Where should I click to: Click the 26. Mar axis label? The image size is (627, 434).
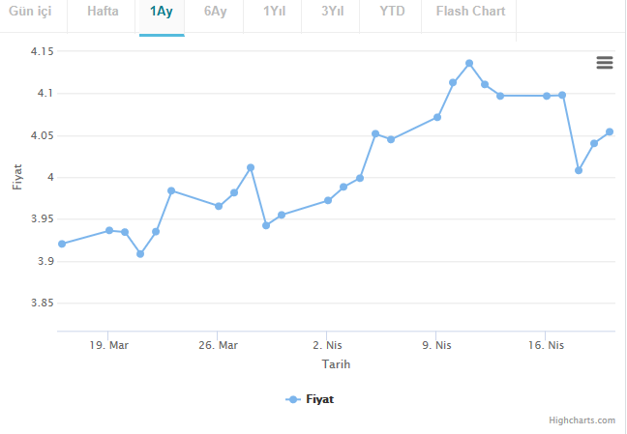coord(218,345)
